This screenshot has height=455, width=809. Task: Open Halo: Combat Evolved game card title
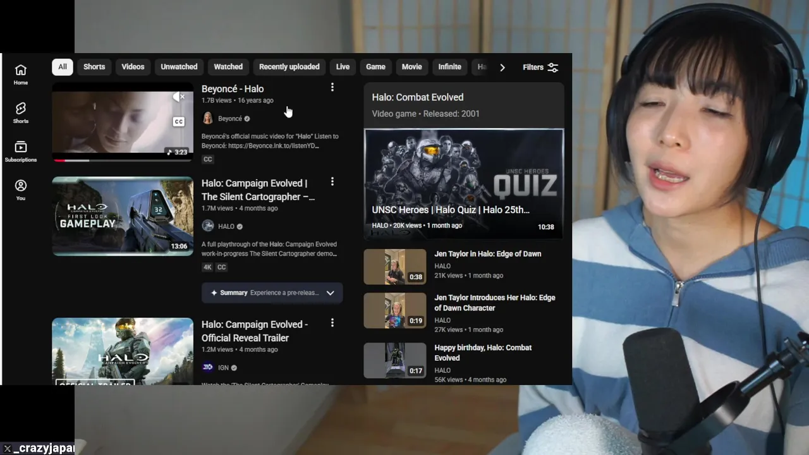point(418,97)
